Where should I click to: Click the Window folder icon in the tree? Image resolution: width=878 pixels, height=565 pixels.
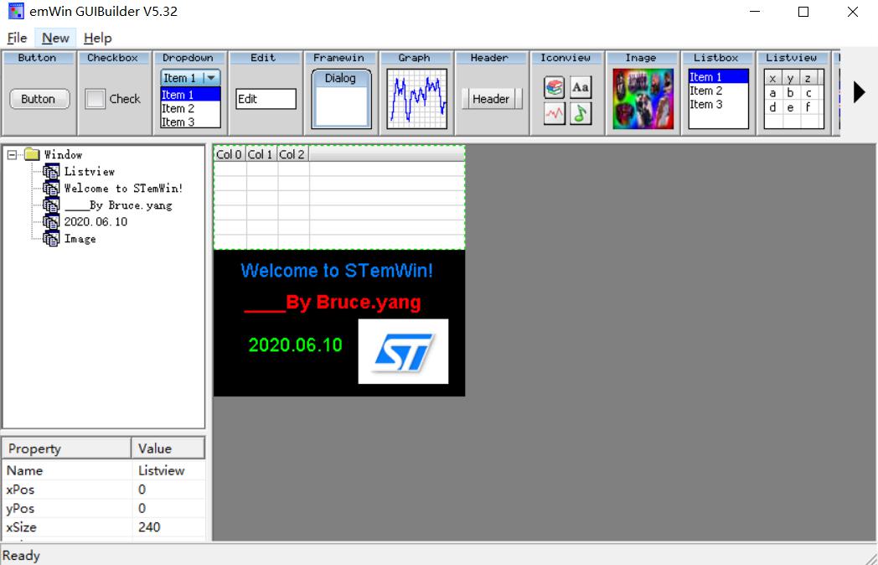[x=32, y=154]
